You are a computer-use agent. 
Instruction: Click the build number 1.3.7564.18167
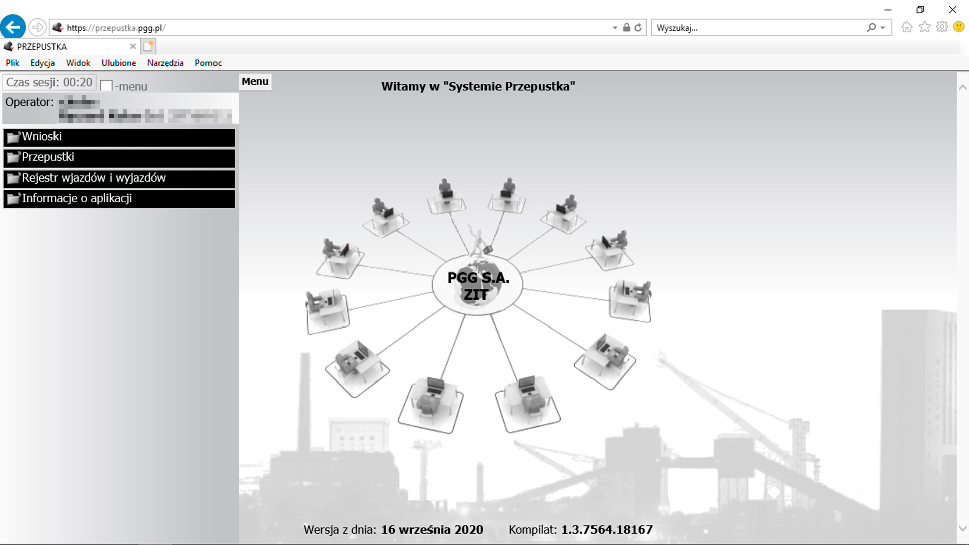point(607,530)
